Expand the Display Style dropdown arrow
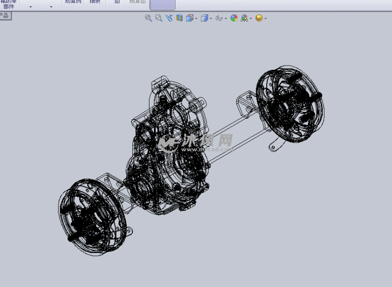Screen dimensions: 392x287 pyautogui.click(x=211, y=19)
